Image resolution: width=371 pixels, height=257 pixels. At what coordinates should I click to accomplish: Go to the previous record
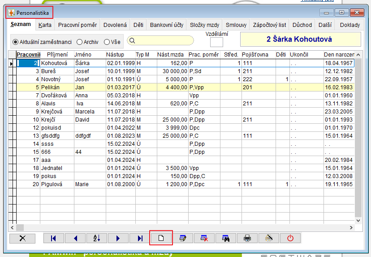75,238
